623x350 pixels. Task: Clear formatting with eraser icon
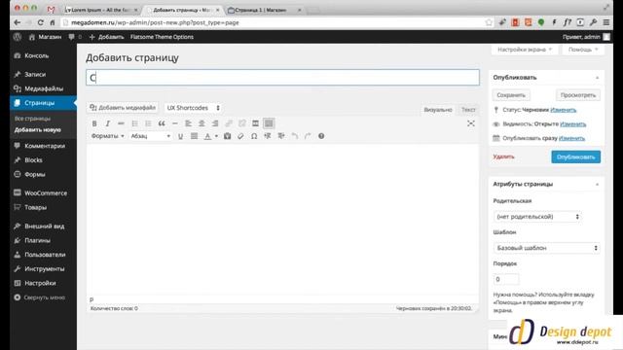tap(240, 136)
